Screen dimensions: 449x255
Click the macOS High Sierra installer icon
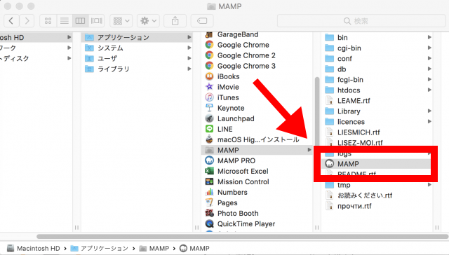209,139
